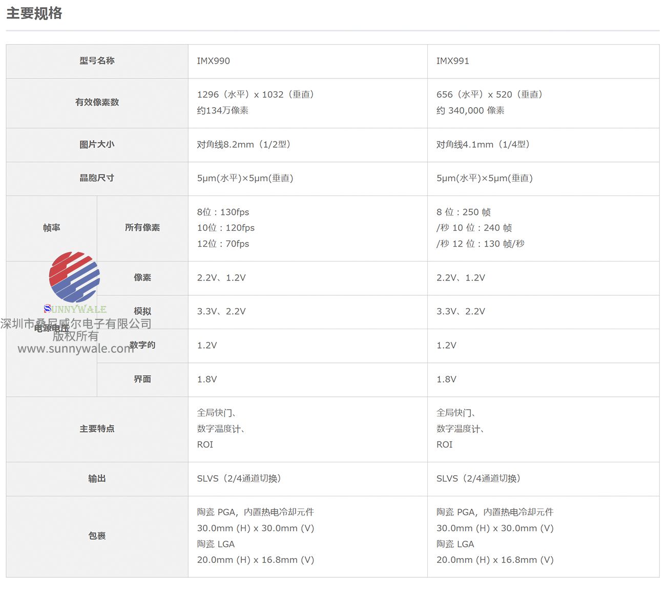Click IMX991 陶瓷 LGA line
Image resolution: width=666 pixels, height=607 pixels.
pyautogui.click(x=455, y=544)
